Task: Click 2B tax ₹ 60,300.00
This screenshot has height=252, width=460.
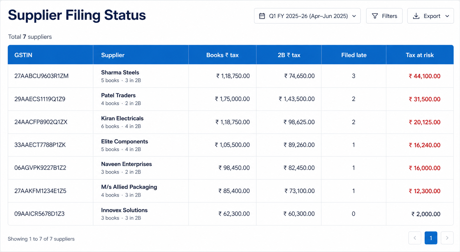Action: click(x=299, y=214)
